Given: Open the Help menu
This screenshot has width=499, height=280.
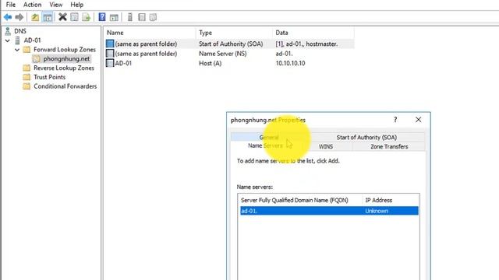Looking at the screenshot, I should (76, 5).
